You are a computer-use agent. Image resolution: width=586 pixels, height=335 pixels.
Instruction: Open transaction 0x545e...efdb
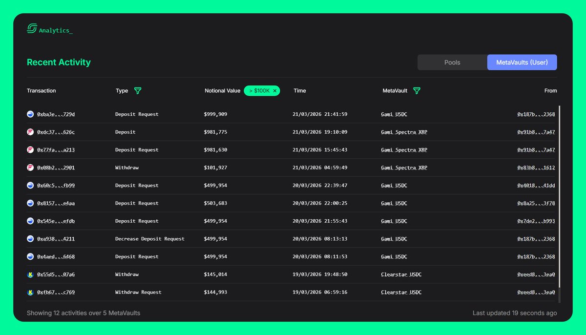point(56,221)
